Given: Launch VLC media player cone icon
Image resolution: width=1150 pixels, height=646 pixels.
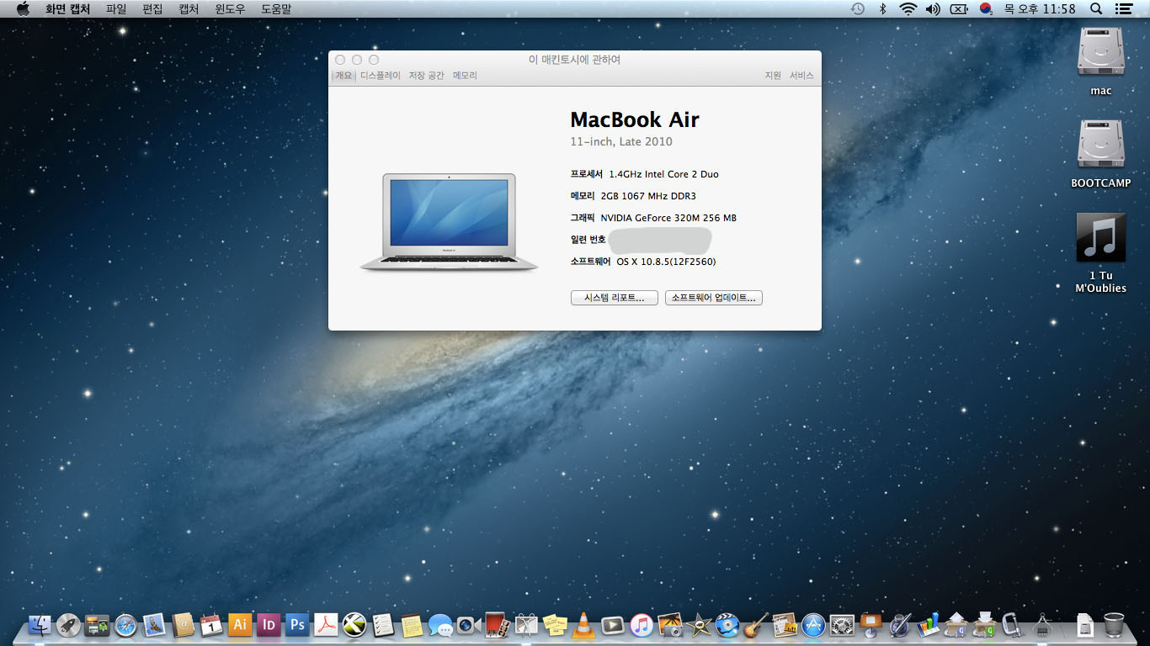Looking at the screenshot, I should coord(583,624).
